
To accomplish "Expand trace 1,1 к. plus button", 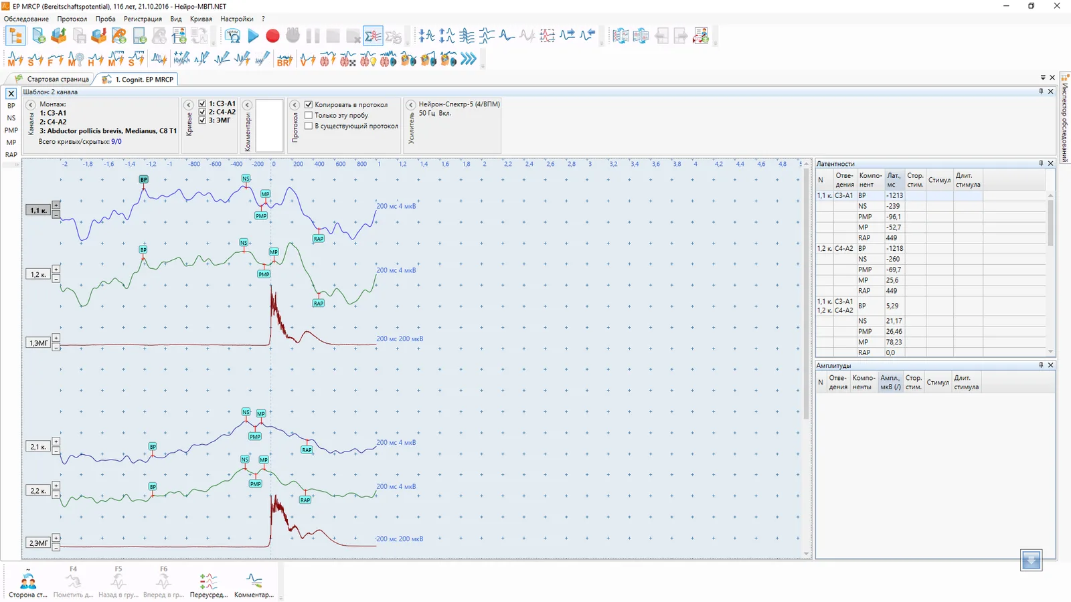I will [56, 205].
